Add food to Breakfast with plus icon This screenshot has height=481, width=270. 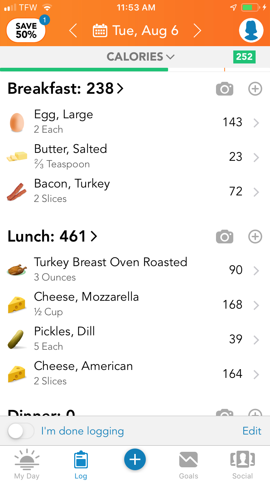point(255,89)
